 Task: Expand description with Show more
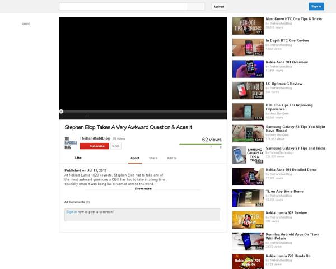pos(143,189)
